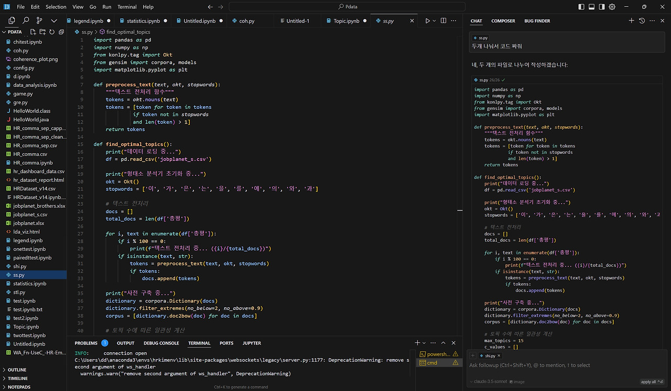Collapse all folders in explorer
The height and width of the screenshot is (391, 671).
pos(61,32)
